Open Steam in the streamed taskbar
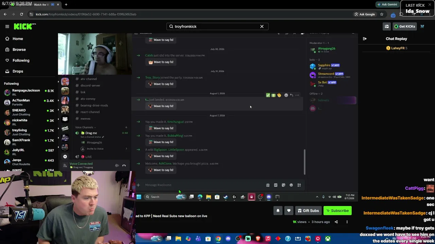Screen dimensions: 435x244 pos(225,197)
